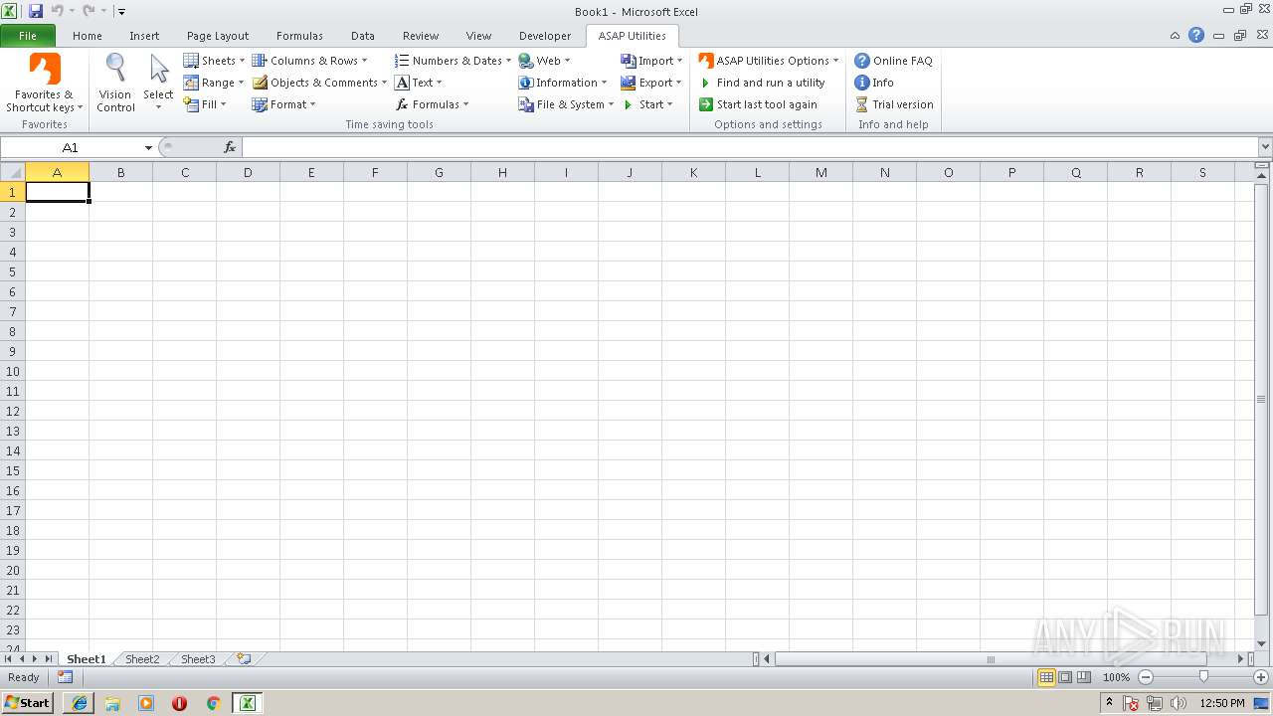Open Columns & Rows menu
The width and height of the screenshot is (1273, 716).
tap(309, 61)
